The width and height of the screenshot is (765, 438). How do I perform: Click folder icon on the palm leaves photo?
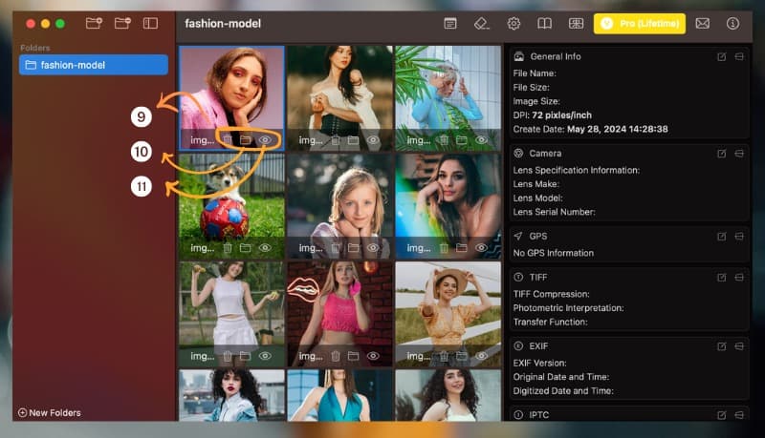click(462, 140)
